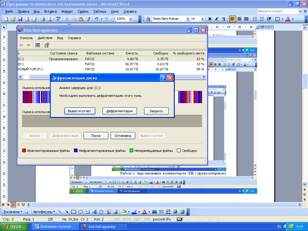
Task: Toggle numbered list formatting
Action: [x=255, y=19]
